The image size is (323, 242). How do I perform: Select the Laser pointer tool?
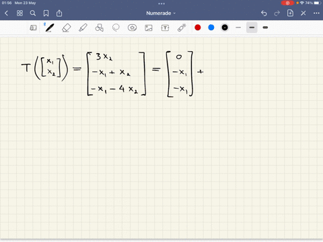coord(182,28)
